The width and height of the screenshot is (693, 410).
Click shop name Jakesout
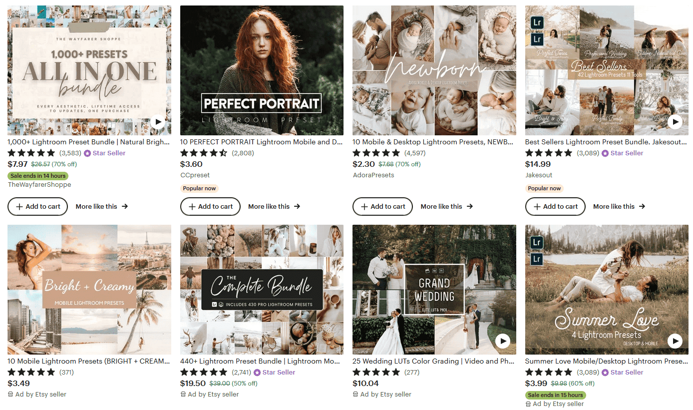pyautogui.click(x=539, y=175)
